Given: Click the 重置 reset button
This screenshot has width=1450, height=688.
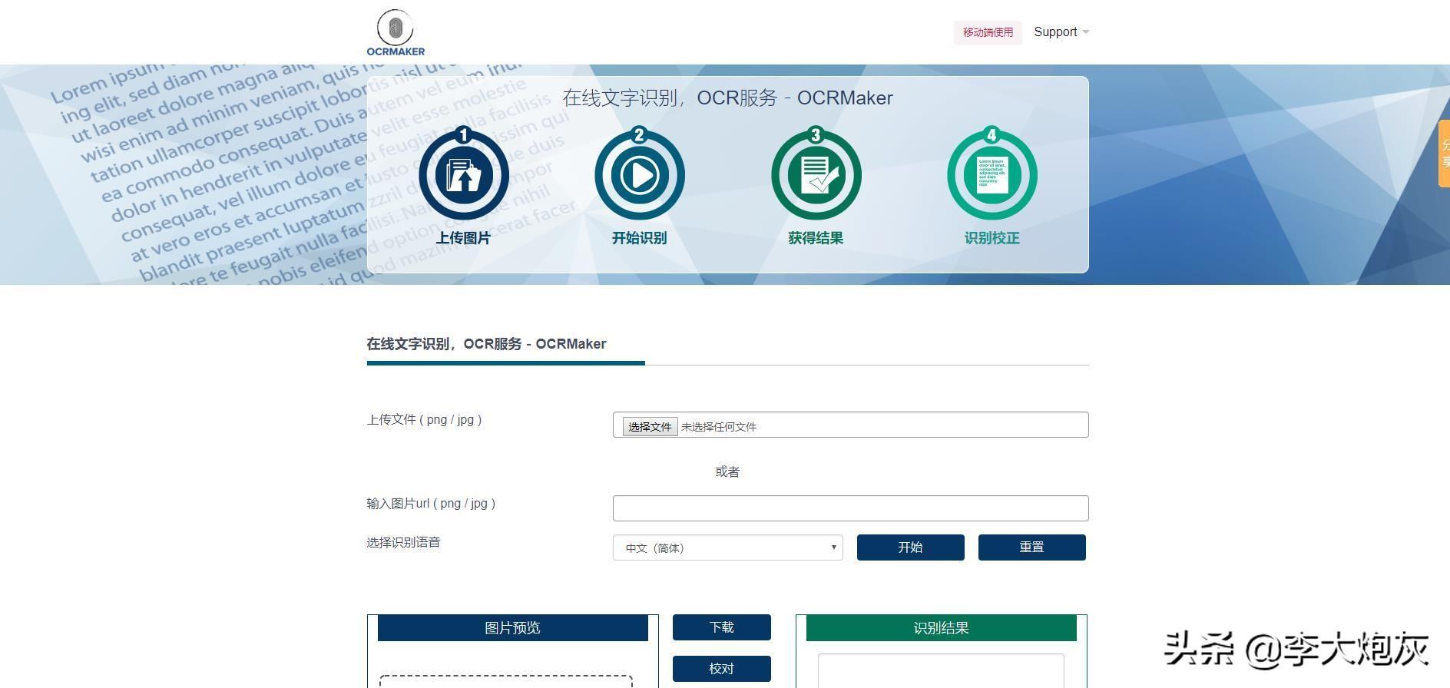Looking at the screenshot, I should pos(1032,547).
